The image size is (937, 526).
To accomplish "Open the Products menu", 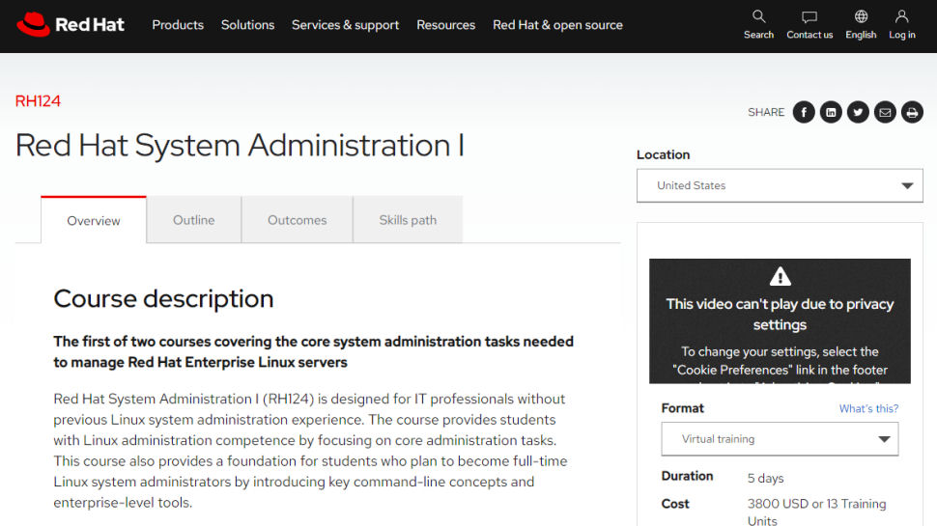I will (x=178, y=25).
